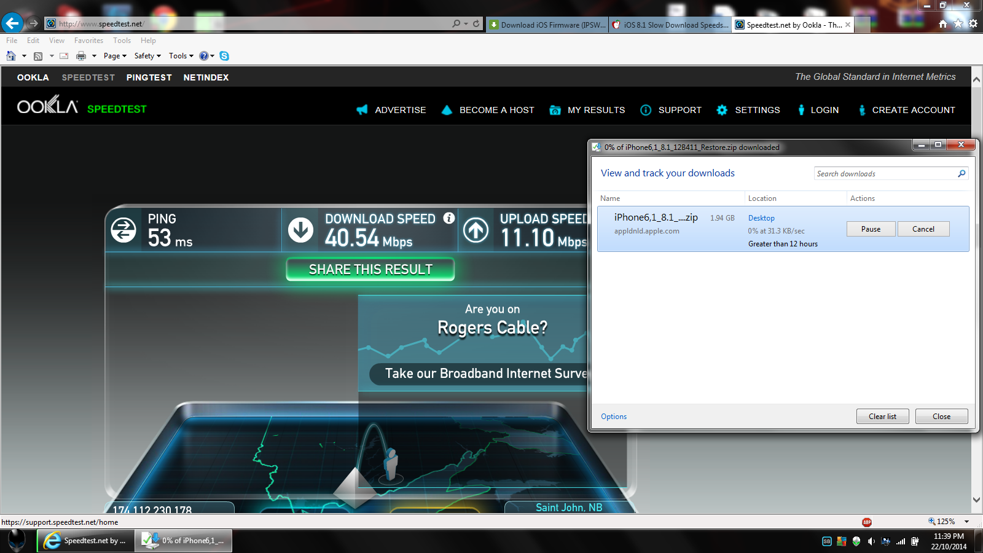983x553 pixels.
Task: Click the wireless signal icon in system tray
Action: point(901,541)
